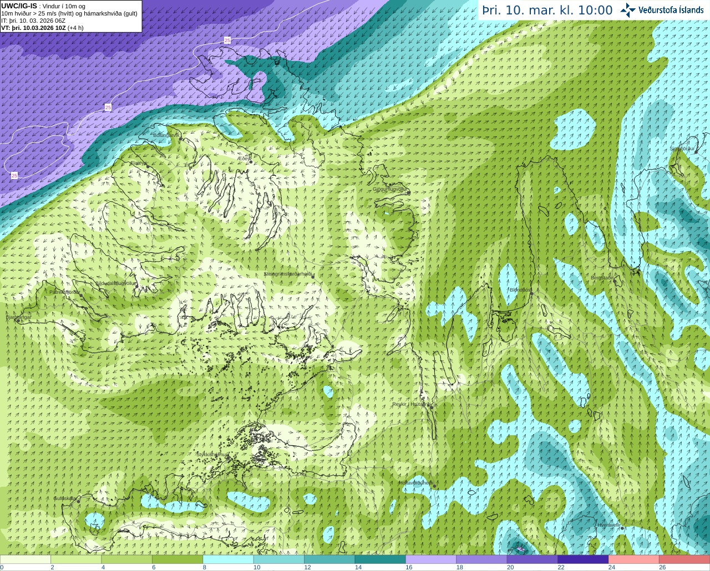This screenshot has width=710, height=571.
Task: Click the Veðurstofa Íslands name text
Action: 671,10
